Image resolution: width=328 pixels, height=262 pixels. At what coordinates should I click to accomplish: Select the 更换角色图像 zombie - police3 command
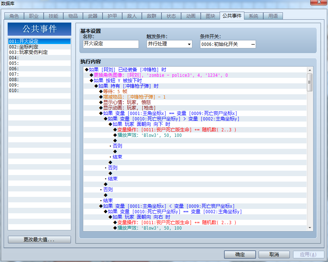(195, 75)
